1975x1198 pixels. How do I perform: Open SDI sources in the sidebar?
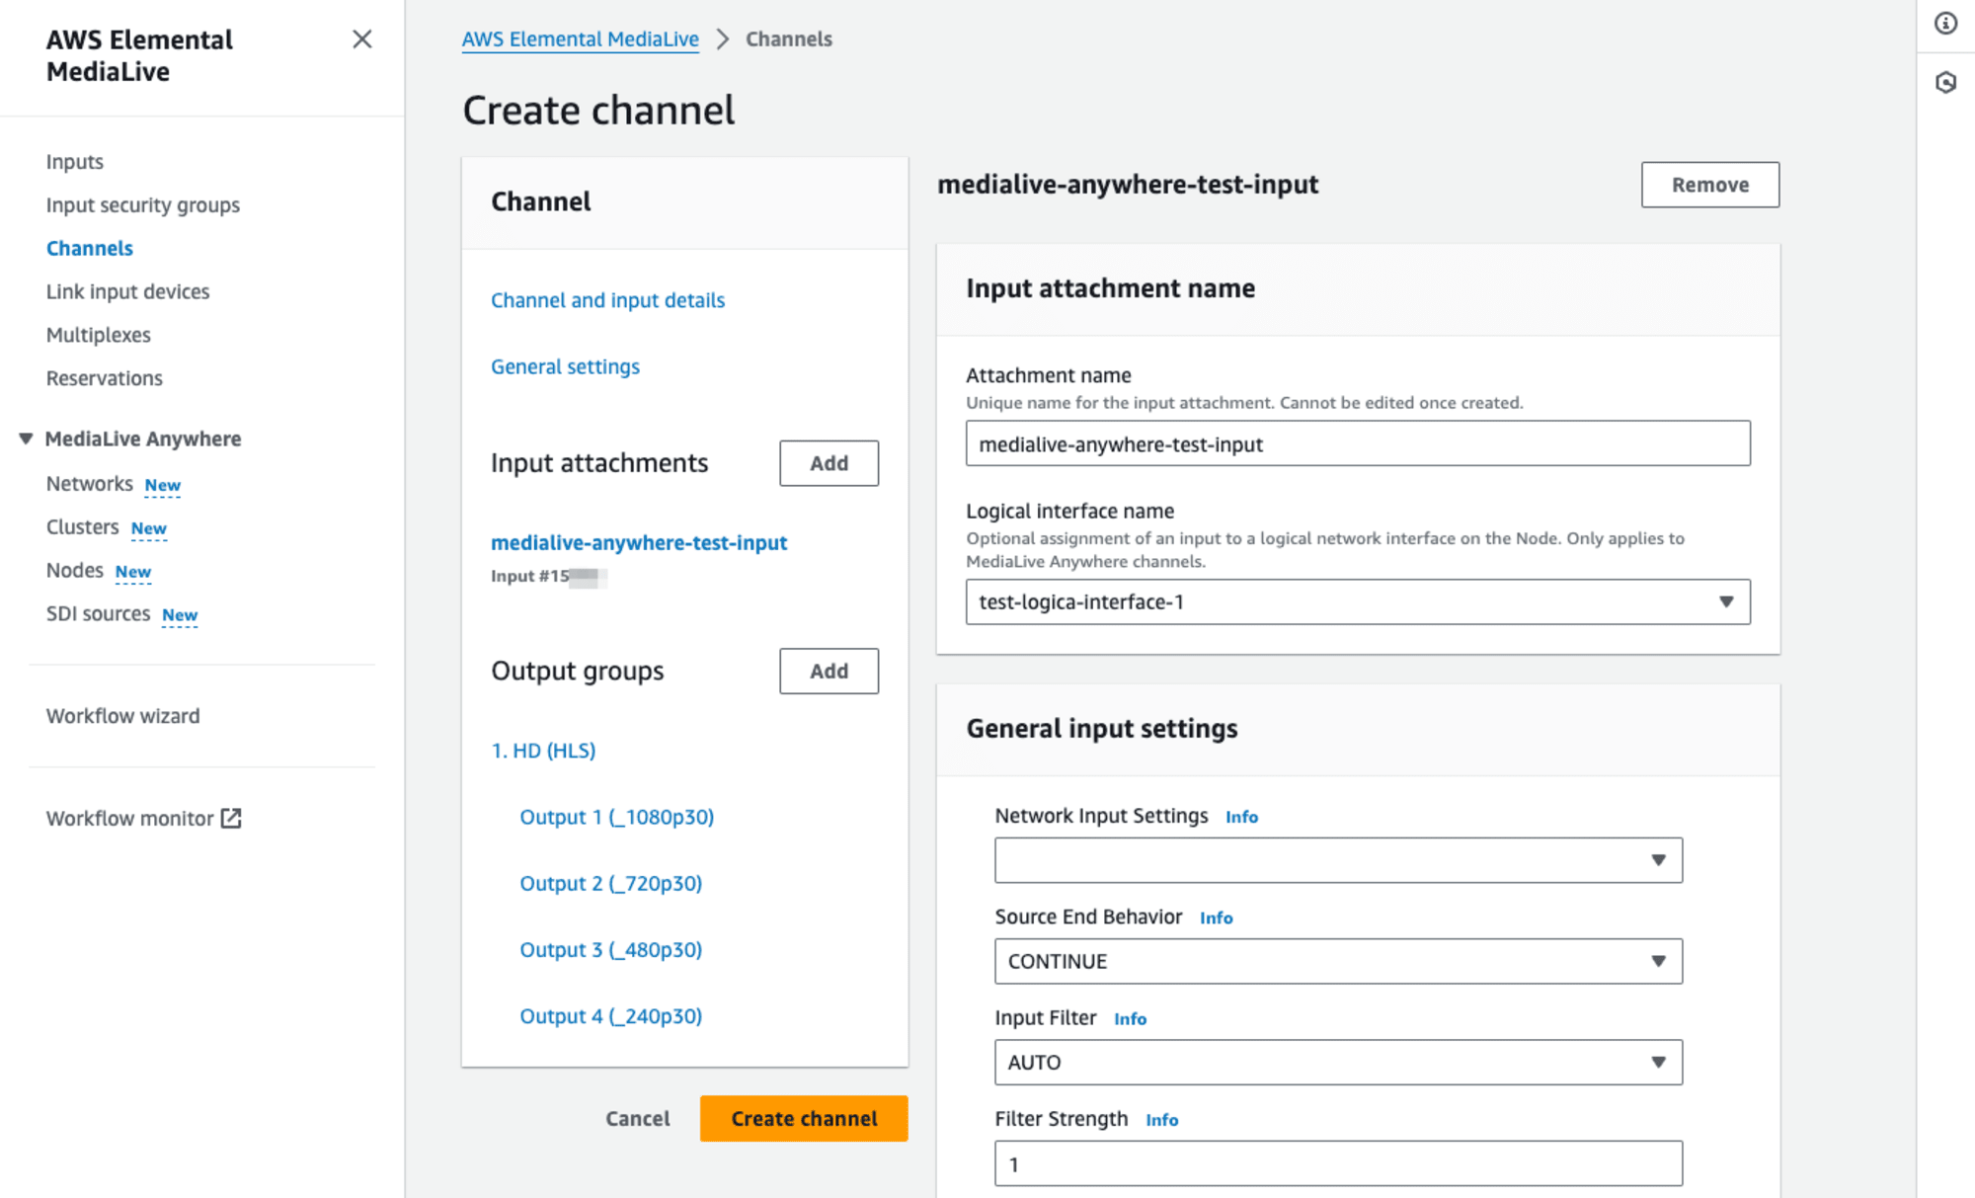click(99, 614)
